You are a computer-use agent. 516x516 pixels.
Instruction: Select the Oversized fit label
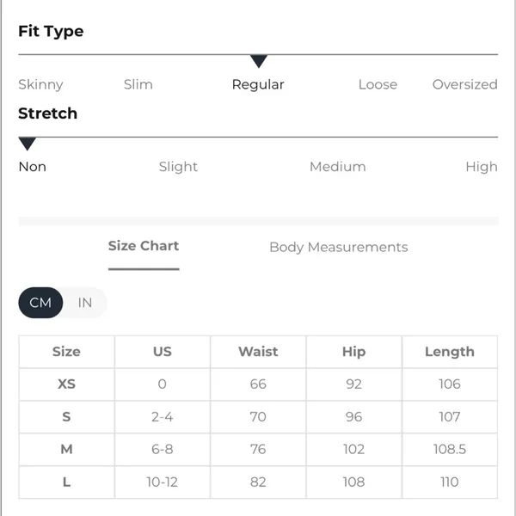(x=465, y=84)
